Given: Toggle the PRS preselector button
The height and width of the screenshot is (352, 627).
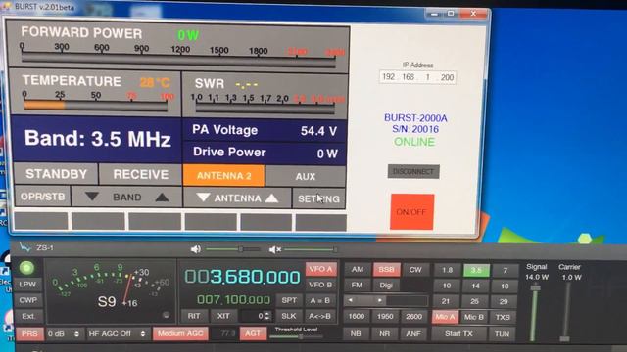Looking at the screenshot, I should (x=29, y=333).
